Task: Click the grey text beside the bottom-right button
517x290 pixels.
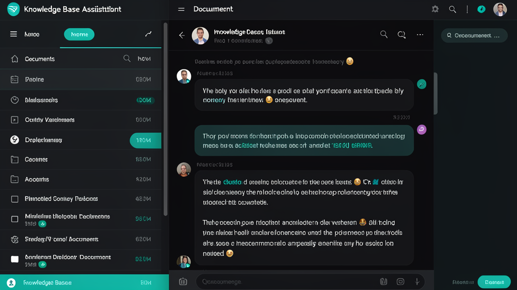Action: [x=463, y=282]
